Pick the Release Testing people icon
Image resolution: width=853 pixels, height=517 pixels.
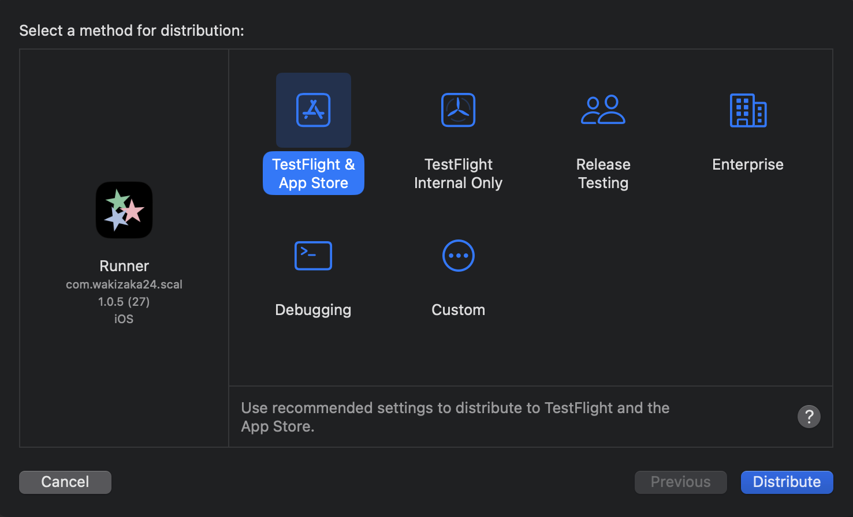pos(603,110)
